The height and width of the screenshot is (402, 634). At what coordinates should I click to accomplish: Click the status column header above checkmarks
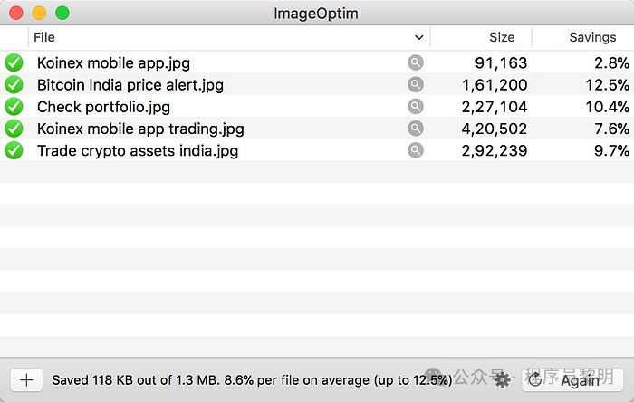click(14, 38)
